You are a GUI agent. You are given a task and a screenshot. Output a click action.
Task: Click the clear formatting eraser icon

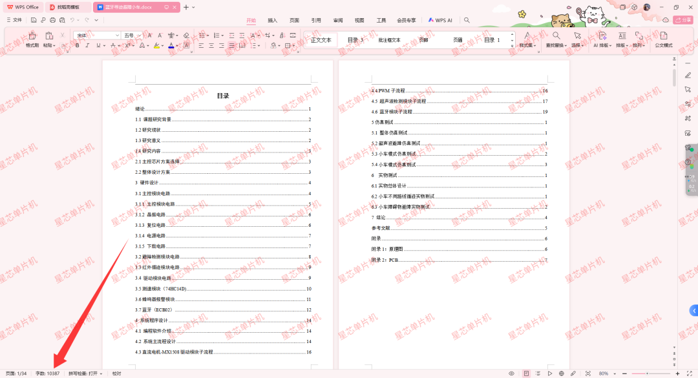pyautogui.click(x=186, y=35)
